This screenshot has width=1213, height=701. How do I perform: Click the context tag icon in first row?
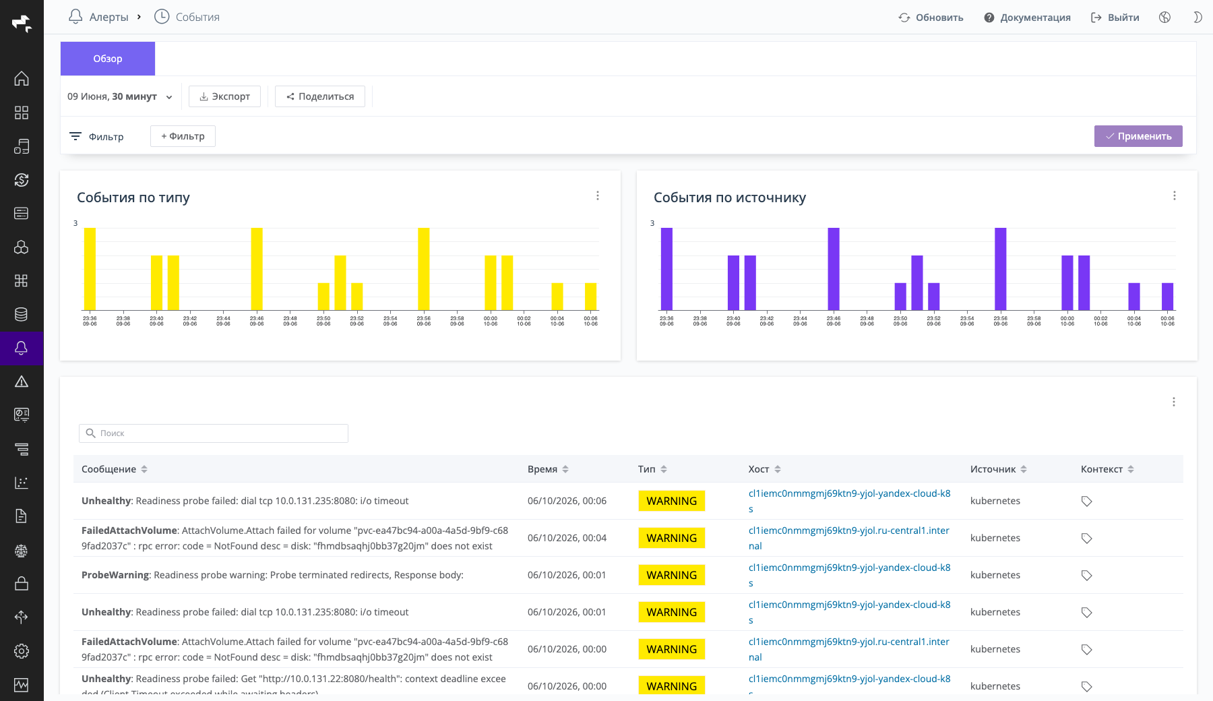pos(1086,501)
